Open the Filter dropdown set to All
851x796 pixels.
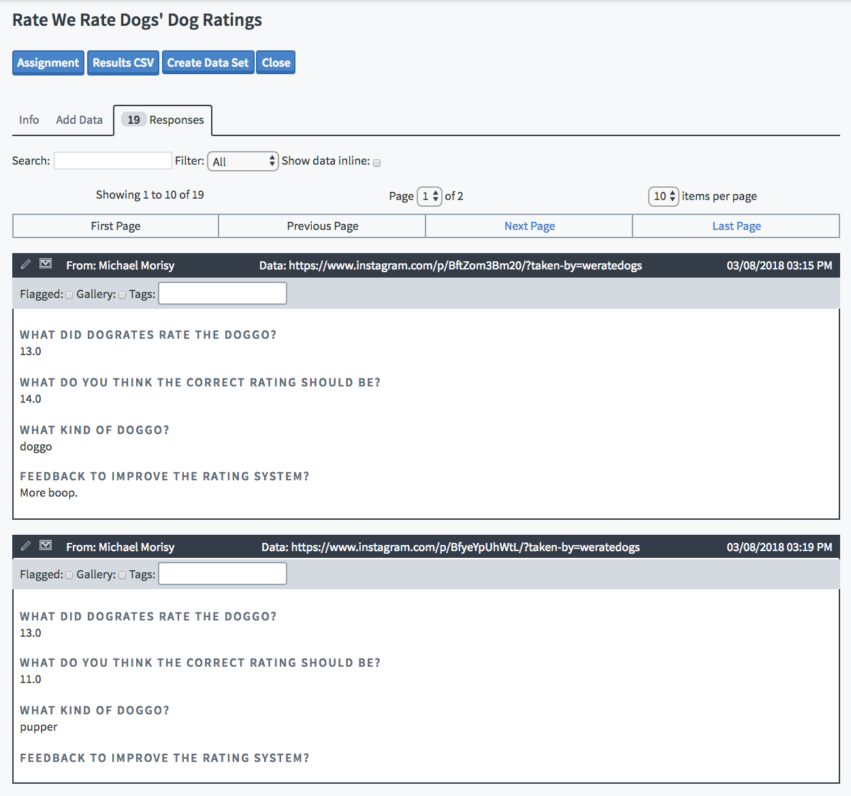point(243,161)
